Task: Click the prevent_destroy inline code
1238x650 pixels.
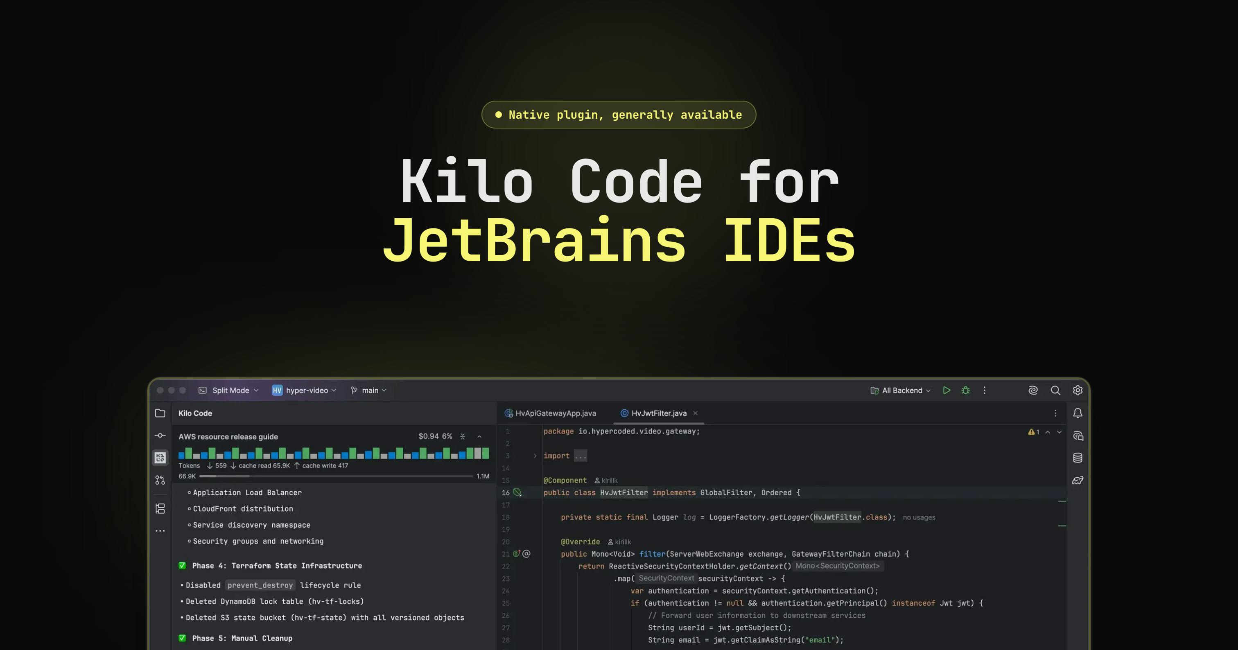Action: point(260,585)
